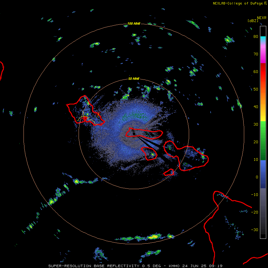Click the 30 value on the dBZ scale
Image resolution: width=268 pixels, height=268 pixels.
[256, 124]
